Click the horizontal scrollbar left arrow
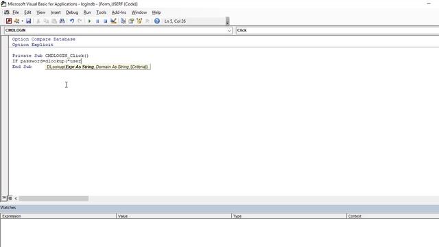Image resolution: width=439 pixels, height=247 pixels. 16,198
